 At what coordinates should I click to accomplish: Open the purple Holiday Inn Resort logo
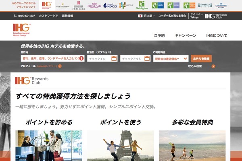(x=173, y=5)
